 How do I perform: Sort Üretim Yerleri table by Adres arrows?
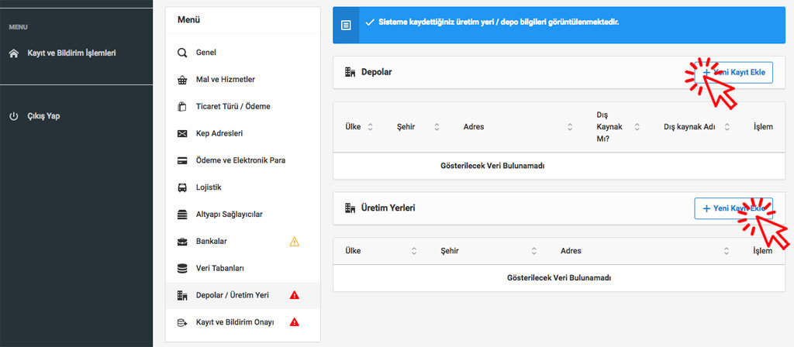(727, 251)
